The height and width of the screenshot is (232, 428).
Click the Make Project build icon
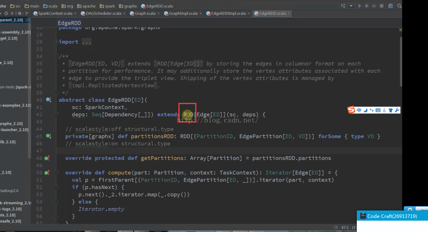click(343, 6)
